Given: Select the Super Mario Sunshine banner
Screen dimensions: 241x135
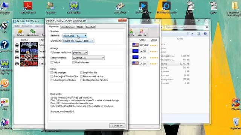Looking at the screenshot, I should coord(29,51).
